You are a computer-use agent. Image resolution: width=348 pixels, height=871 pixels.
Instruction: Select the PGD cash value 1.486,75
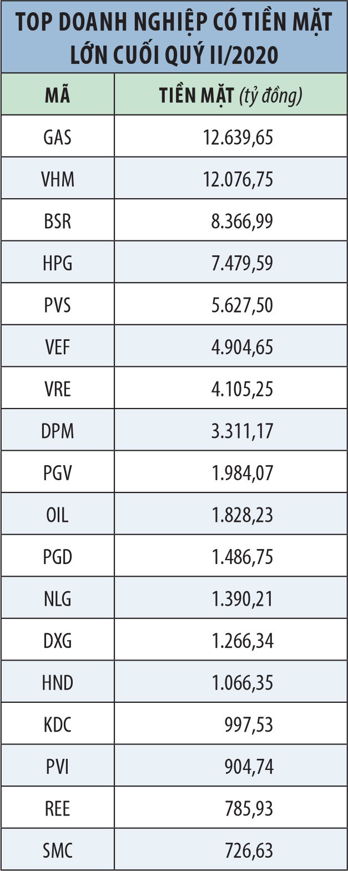tap(242, 557)
